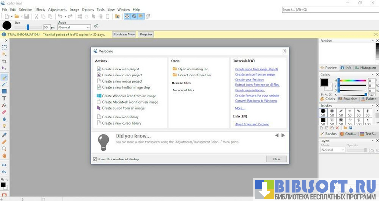Uncheck Show this window at startup
This screenshot has width=379, height=201.
point(95,159)
